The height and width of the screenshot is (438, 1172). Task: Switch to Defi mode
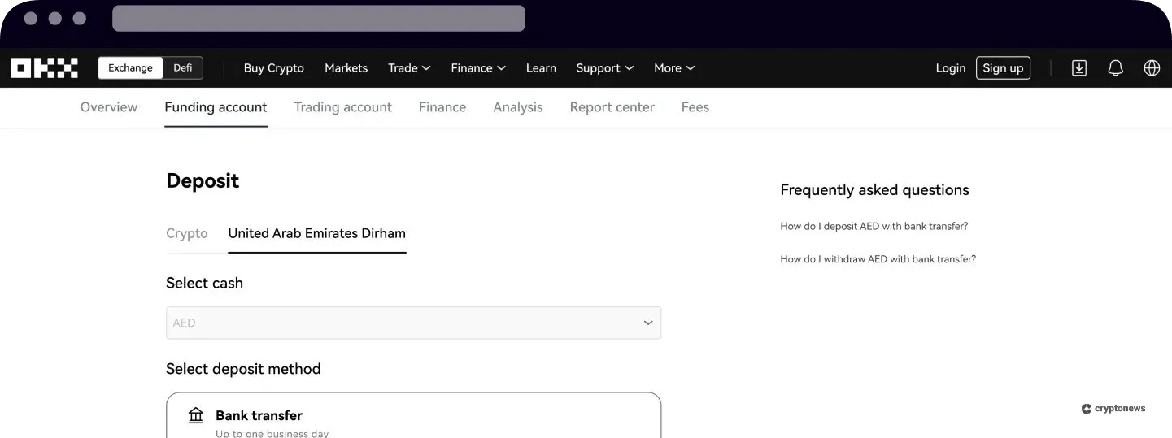[x=183, y=68]
